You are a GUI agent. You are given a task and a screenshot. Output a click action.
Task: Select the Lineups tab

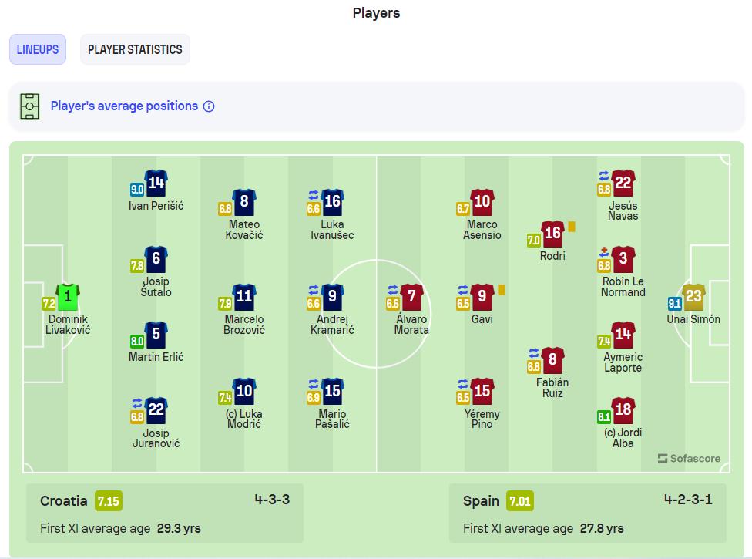coord(38,49)
